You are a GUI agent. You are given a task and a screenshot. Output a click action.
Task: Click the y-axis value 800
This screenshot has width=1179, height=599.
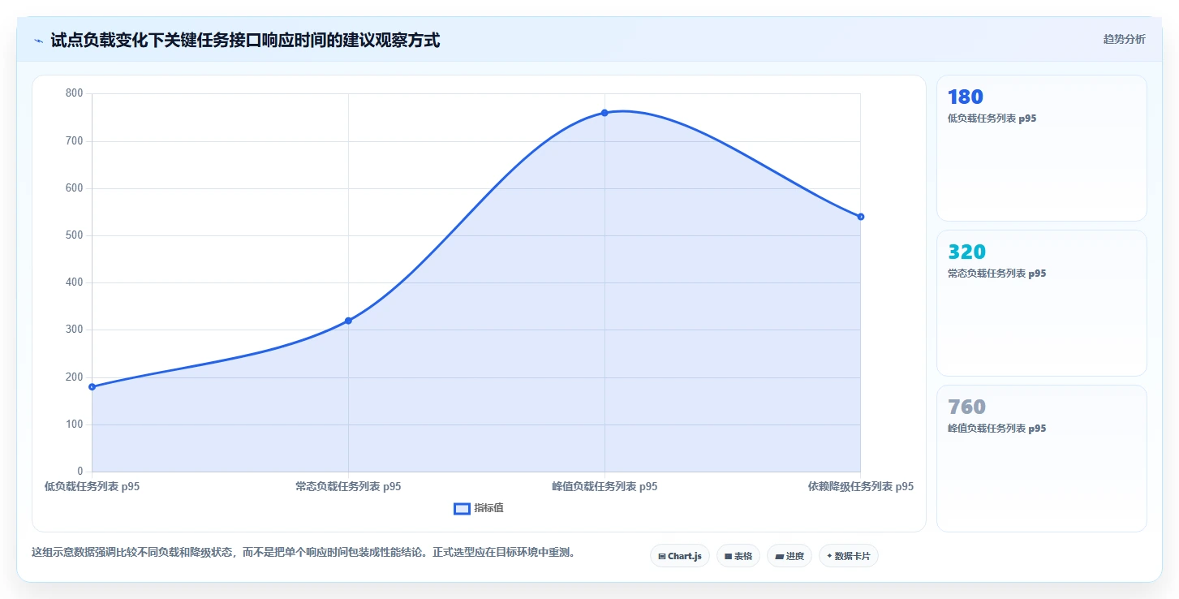pos(75,93)
